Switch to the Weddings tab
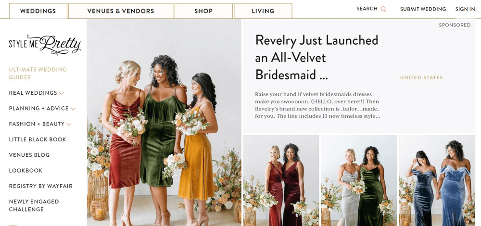The width and height of the screenshot is (481, 226). click(38, 11)
